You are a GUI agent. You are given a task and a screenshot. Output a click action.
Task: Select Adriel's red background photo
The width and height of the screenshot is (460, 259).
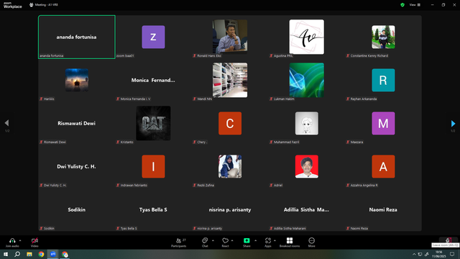coord(307,166)
